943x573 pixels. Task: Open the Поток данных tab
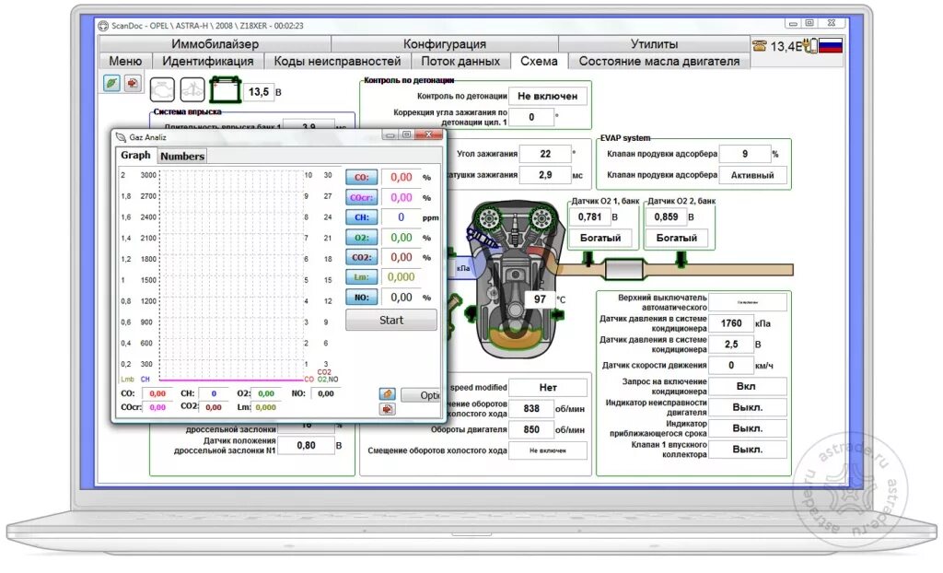coord(460,61)
